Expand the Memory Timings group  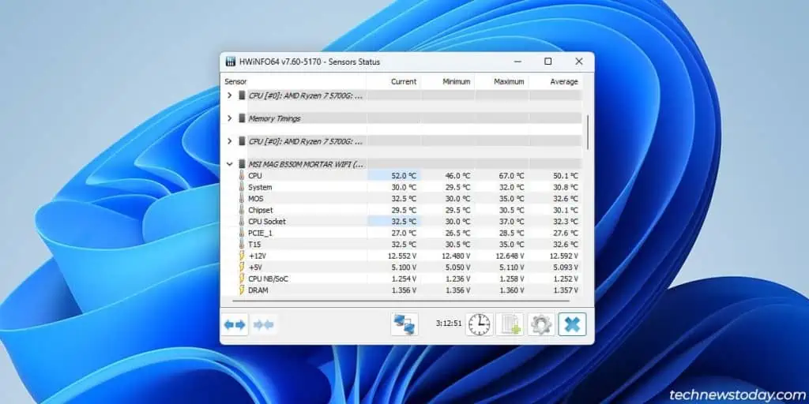coord(230,118)
